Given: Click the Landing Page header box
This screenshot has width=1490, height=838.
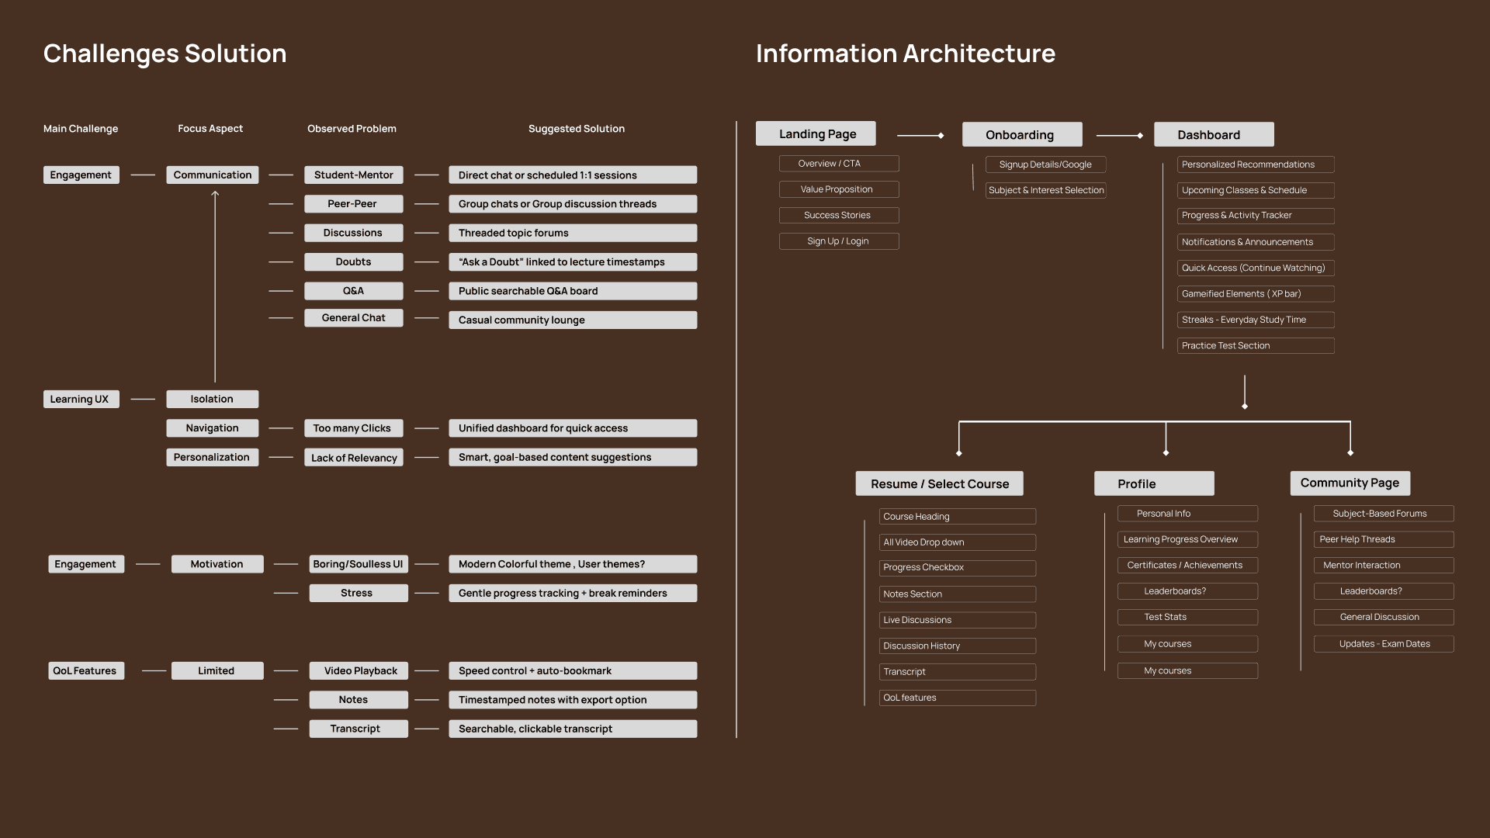Looking at the screenshot, I should (x=816, y=133).
